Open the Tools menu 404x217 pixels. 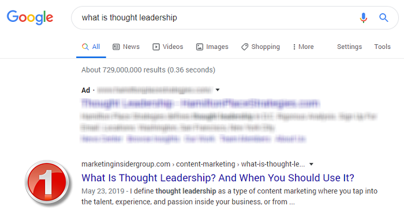pos(382,47)
